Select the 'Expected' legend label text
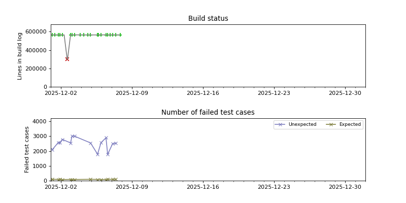The height and width of the screenshot is (203, 406). click(350, 124)
